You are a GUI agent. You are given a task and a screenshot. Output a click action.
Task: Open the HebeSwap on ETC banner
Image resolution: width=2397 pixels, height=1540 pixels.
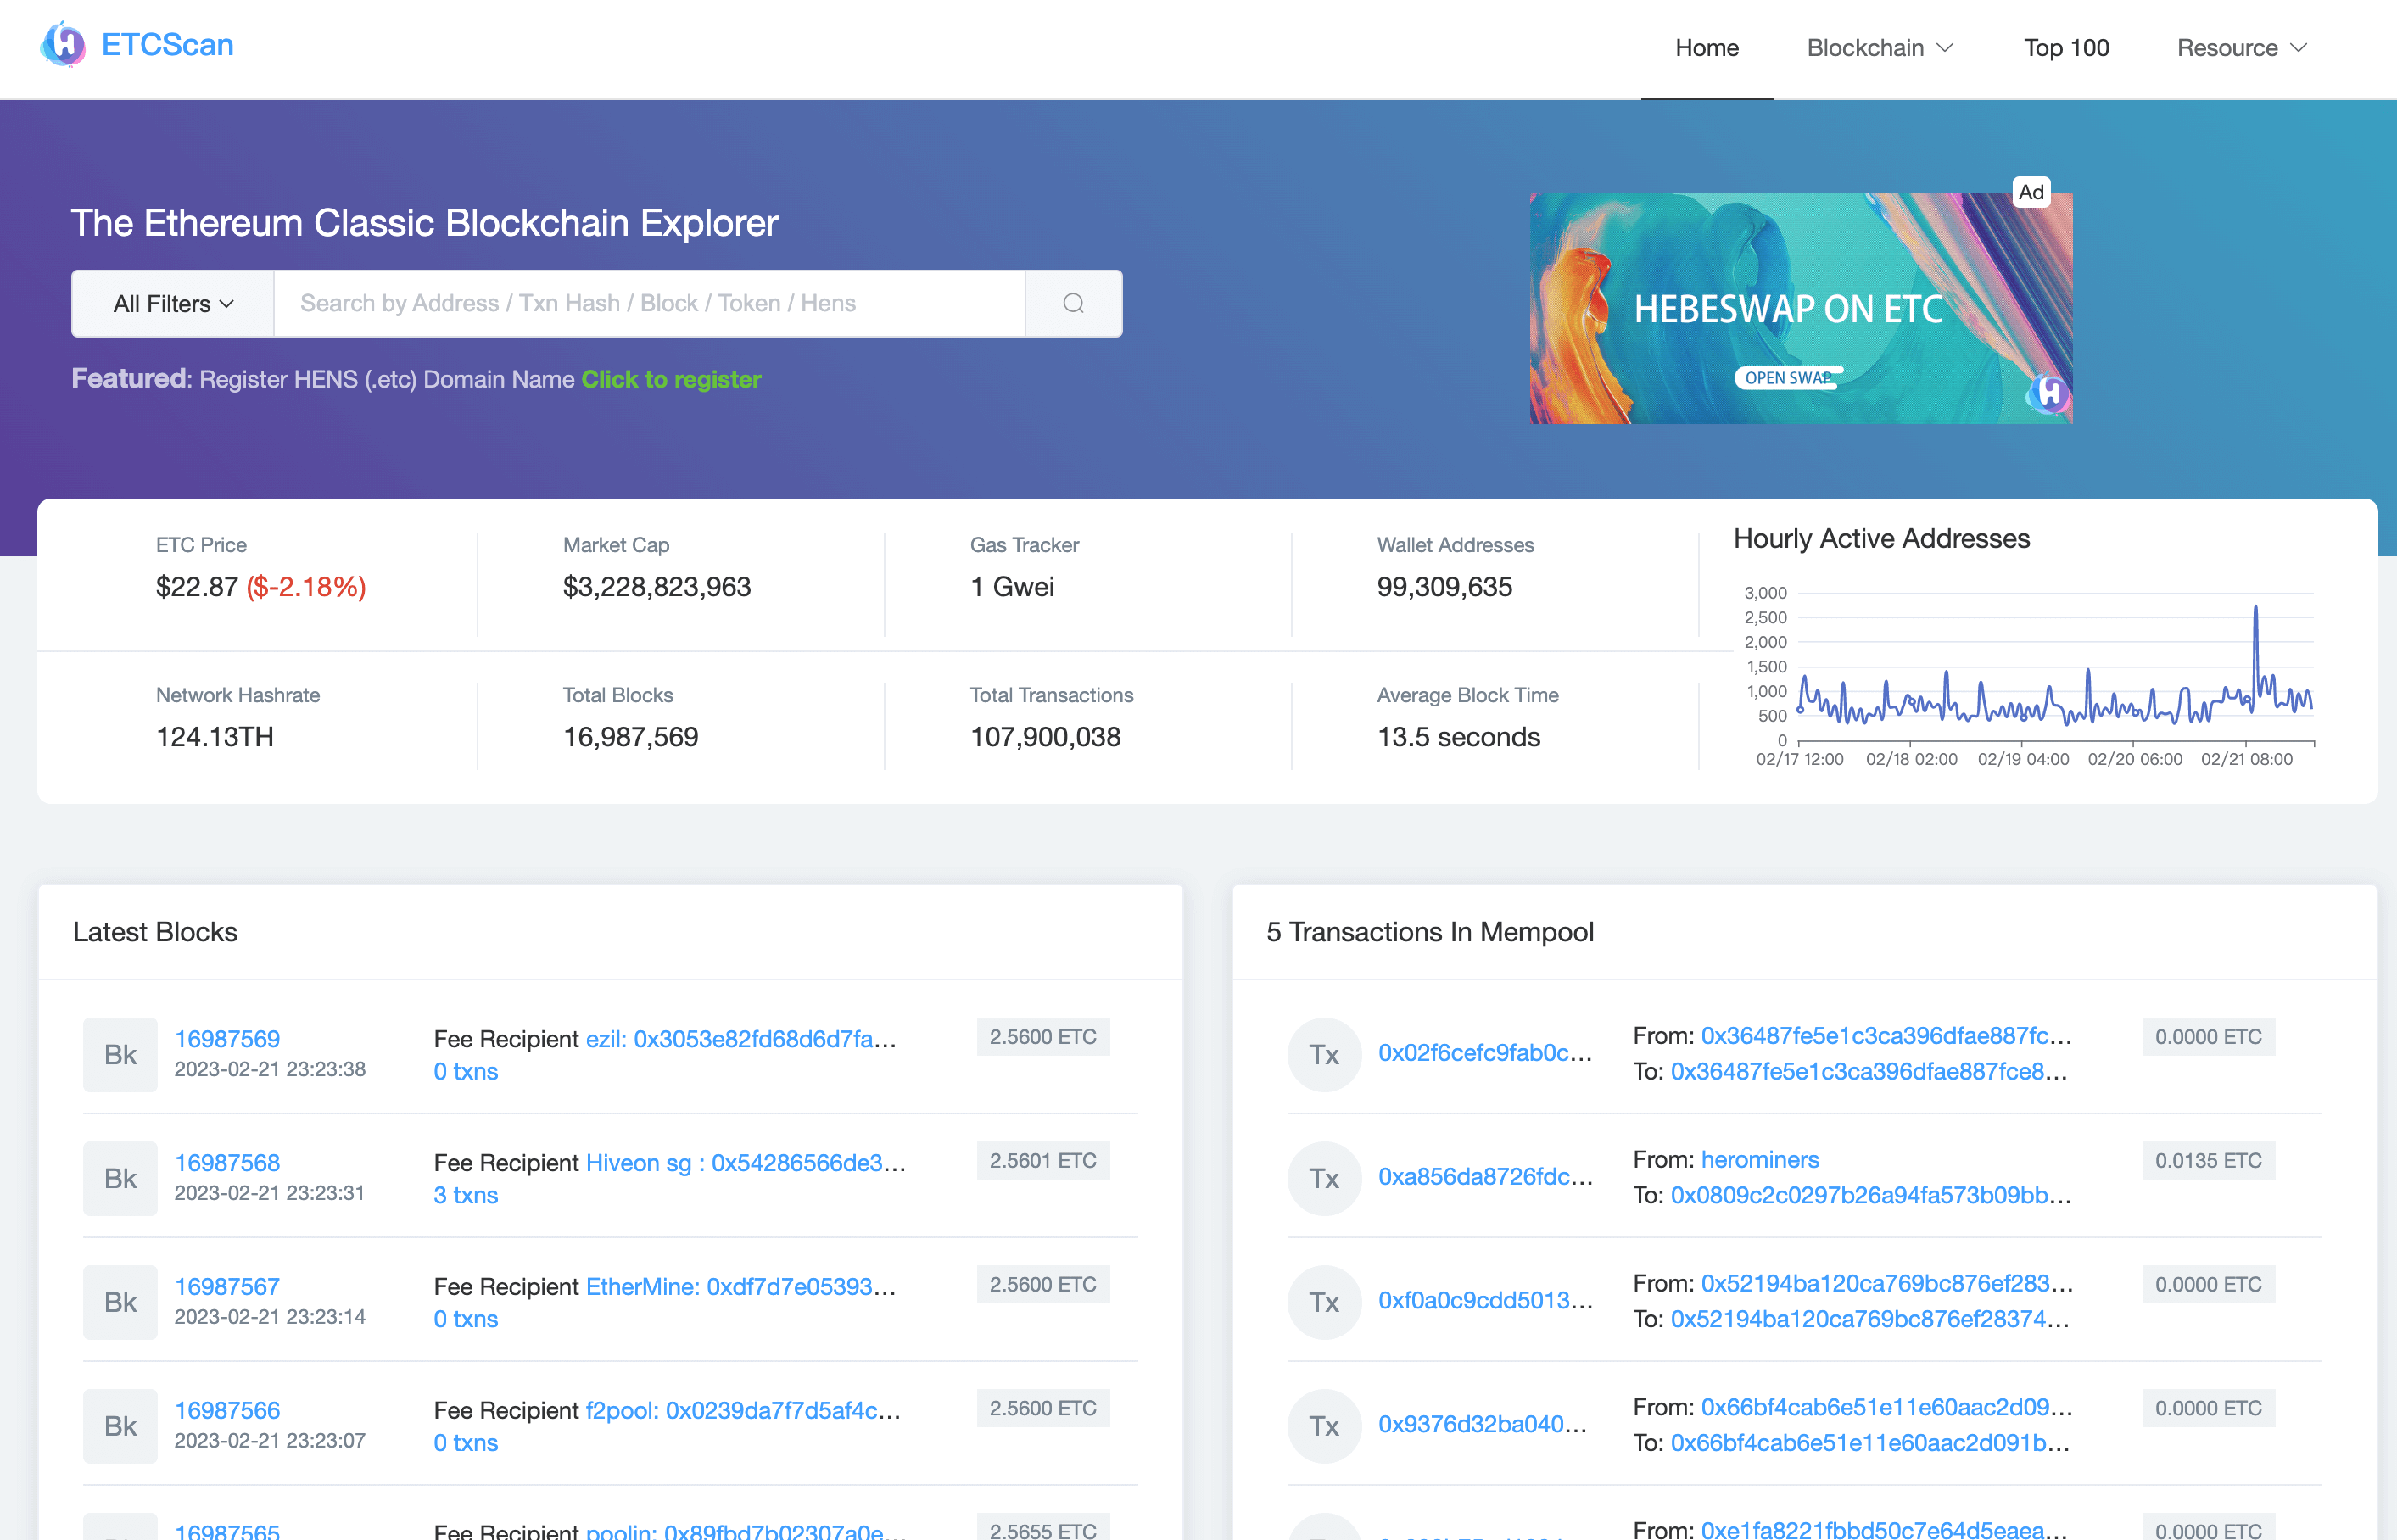(x=1800, y=309)
